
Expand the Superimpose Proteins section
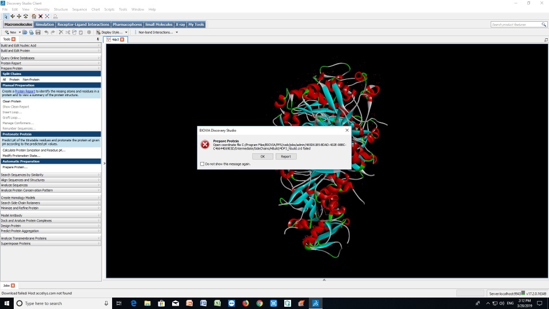(50, 244)
